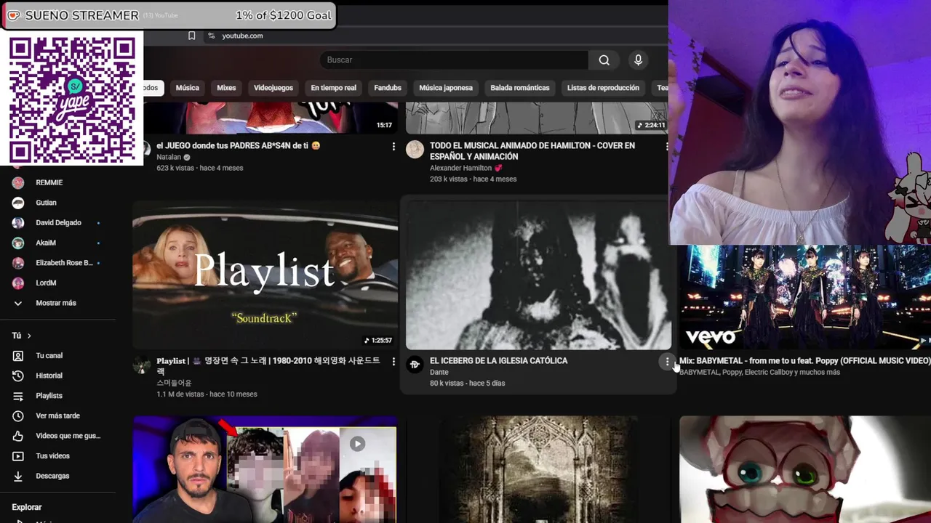Open options menu for Natalan JUEGO video
Image resolution: width=931 pixels, height=523 pixels.
(x=393, y=147)
